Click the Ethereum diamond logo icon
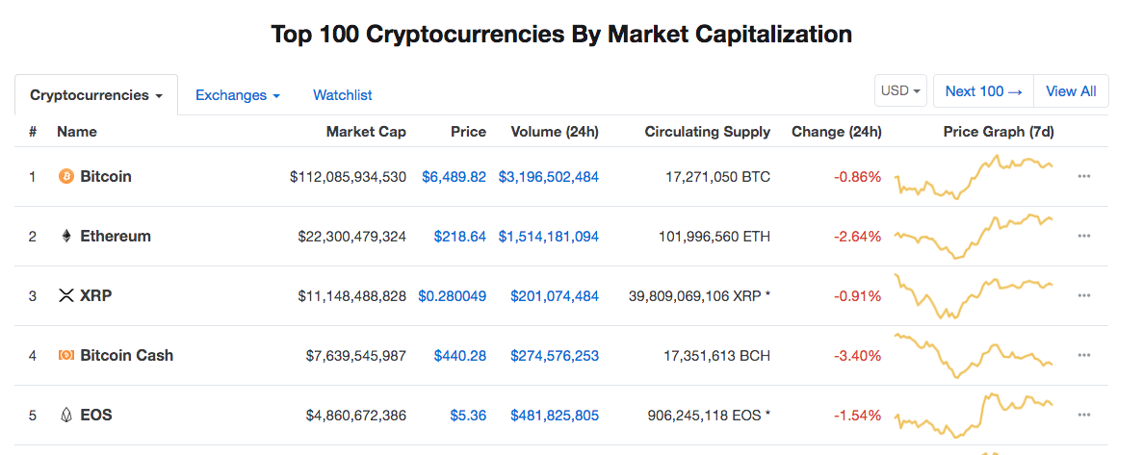The width and height of the screenshot is (1143, 455). (66, 236)
